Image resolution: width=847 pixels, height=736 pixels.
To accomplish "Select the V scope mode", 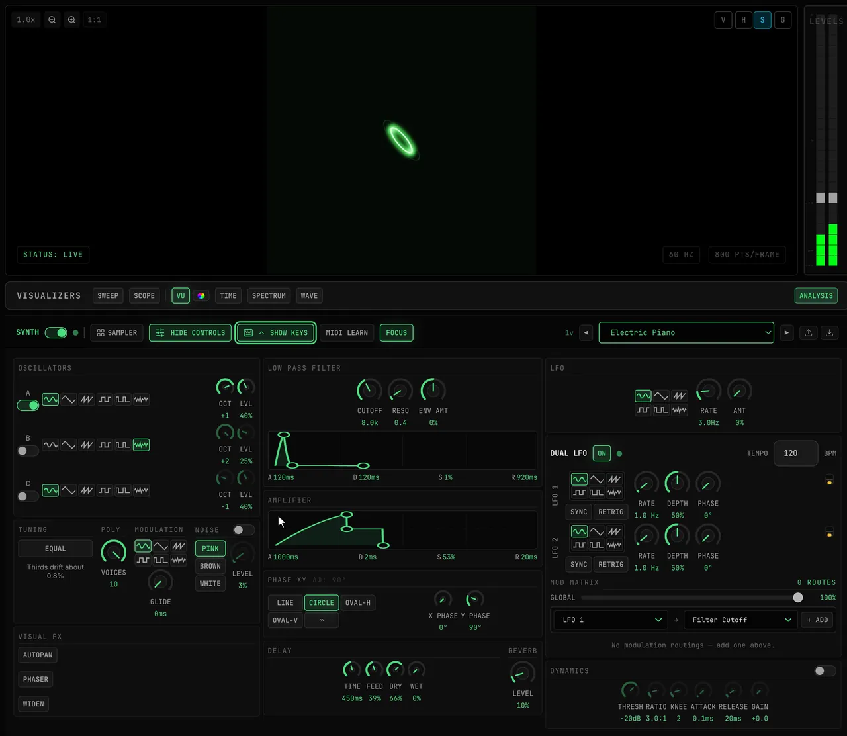I will click(x=723, y=20).
